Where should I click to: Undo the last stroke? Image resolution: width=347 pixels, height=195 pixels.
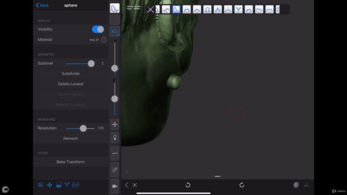pyautogui.click(x=188, y=185)
